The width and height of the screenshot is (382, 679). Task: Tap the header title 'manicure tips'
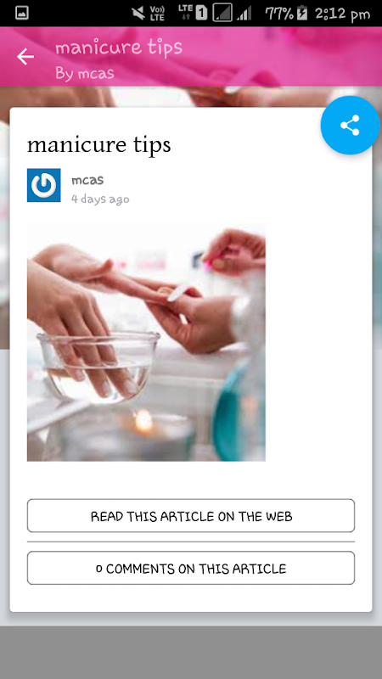click(119, 48)
